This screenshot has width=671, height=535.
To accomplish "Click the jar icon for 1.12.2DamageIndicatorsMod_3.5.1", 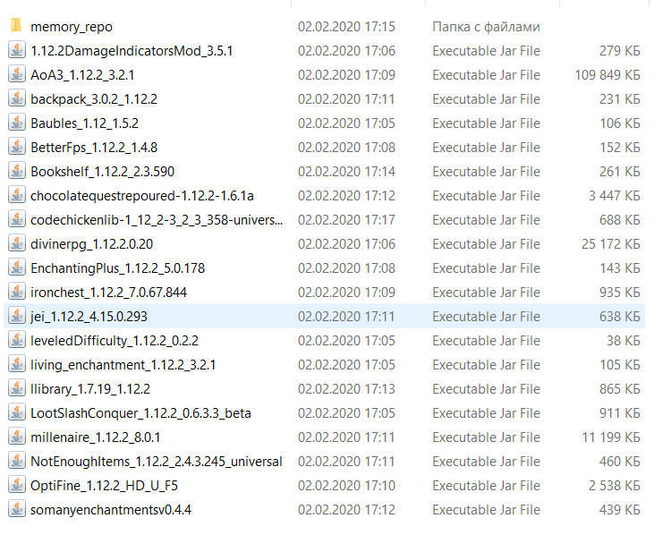I will click(17, 50).
